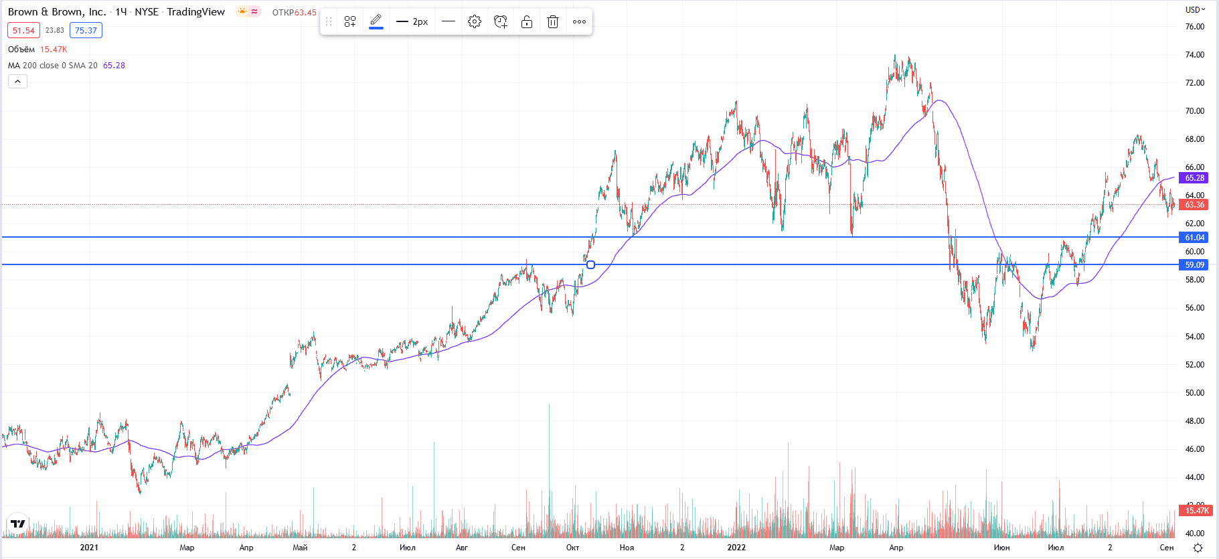
Task: Click the 2022 label on time axis
Action: (736, 548)
